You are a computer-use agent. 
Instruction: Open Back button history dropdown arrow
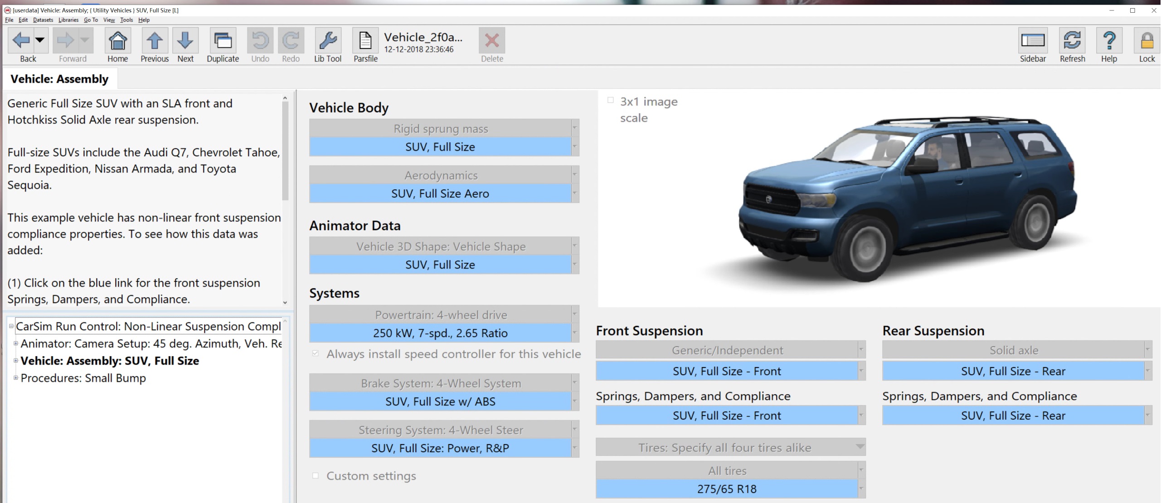pos(40,40)
